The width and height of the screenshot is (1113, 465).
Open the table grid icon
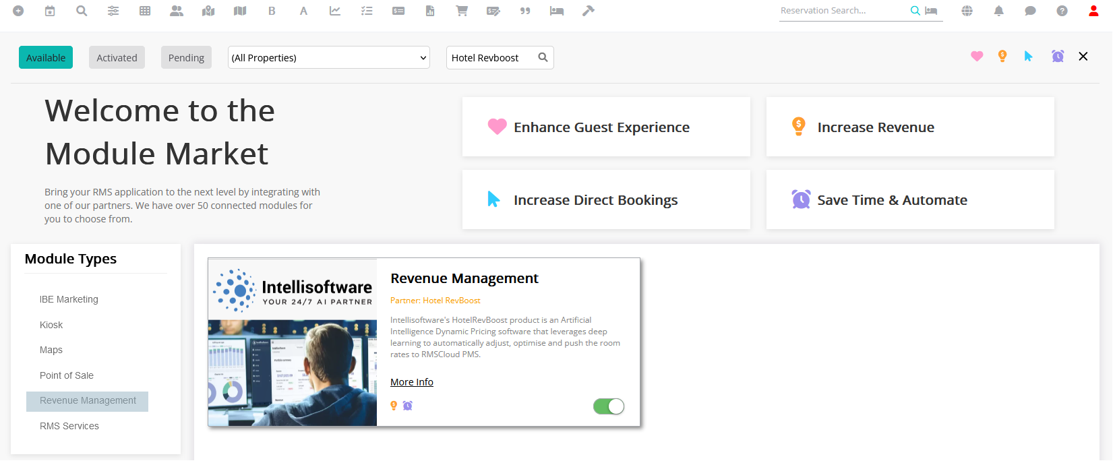coord(145,11)
